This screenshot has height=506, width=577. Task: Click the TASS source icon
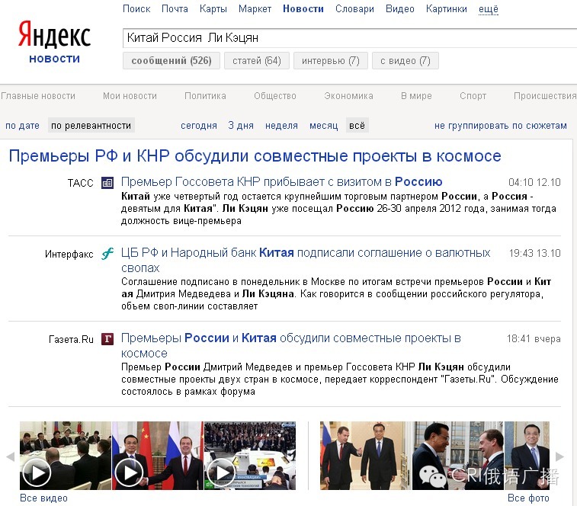click(x=107, y=183)
